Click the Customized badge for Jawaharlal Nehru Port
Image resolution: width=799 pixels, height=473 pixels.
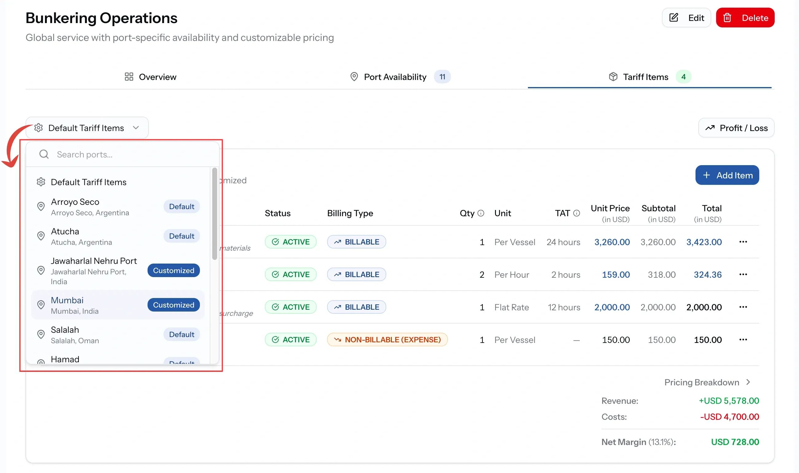[174, 271]
